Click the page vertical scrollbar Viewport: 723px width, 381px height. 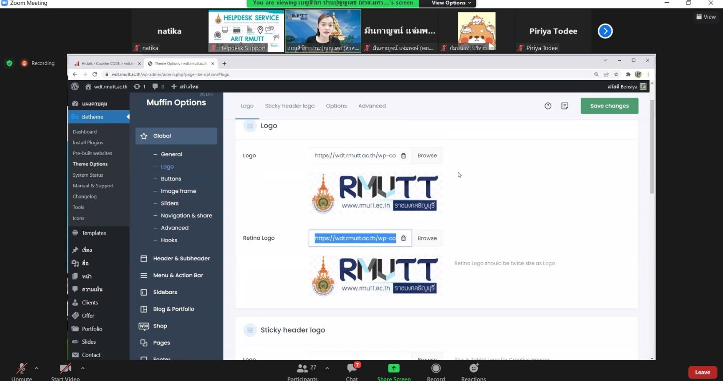click(652, 147)
